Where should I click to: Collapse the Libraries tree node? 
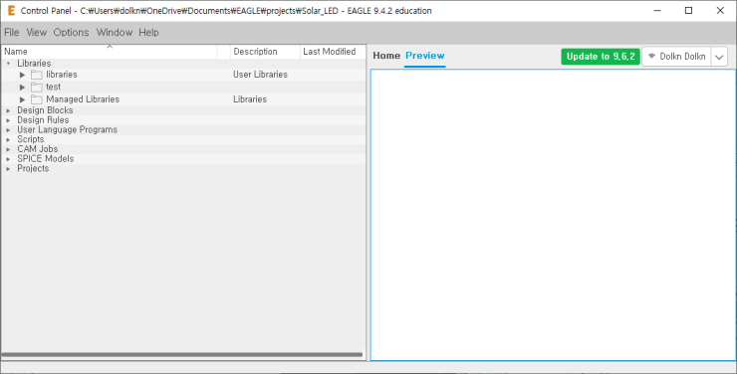click(x=8, y=64)
